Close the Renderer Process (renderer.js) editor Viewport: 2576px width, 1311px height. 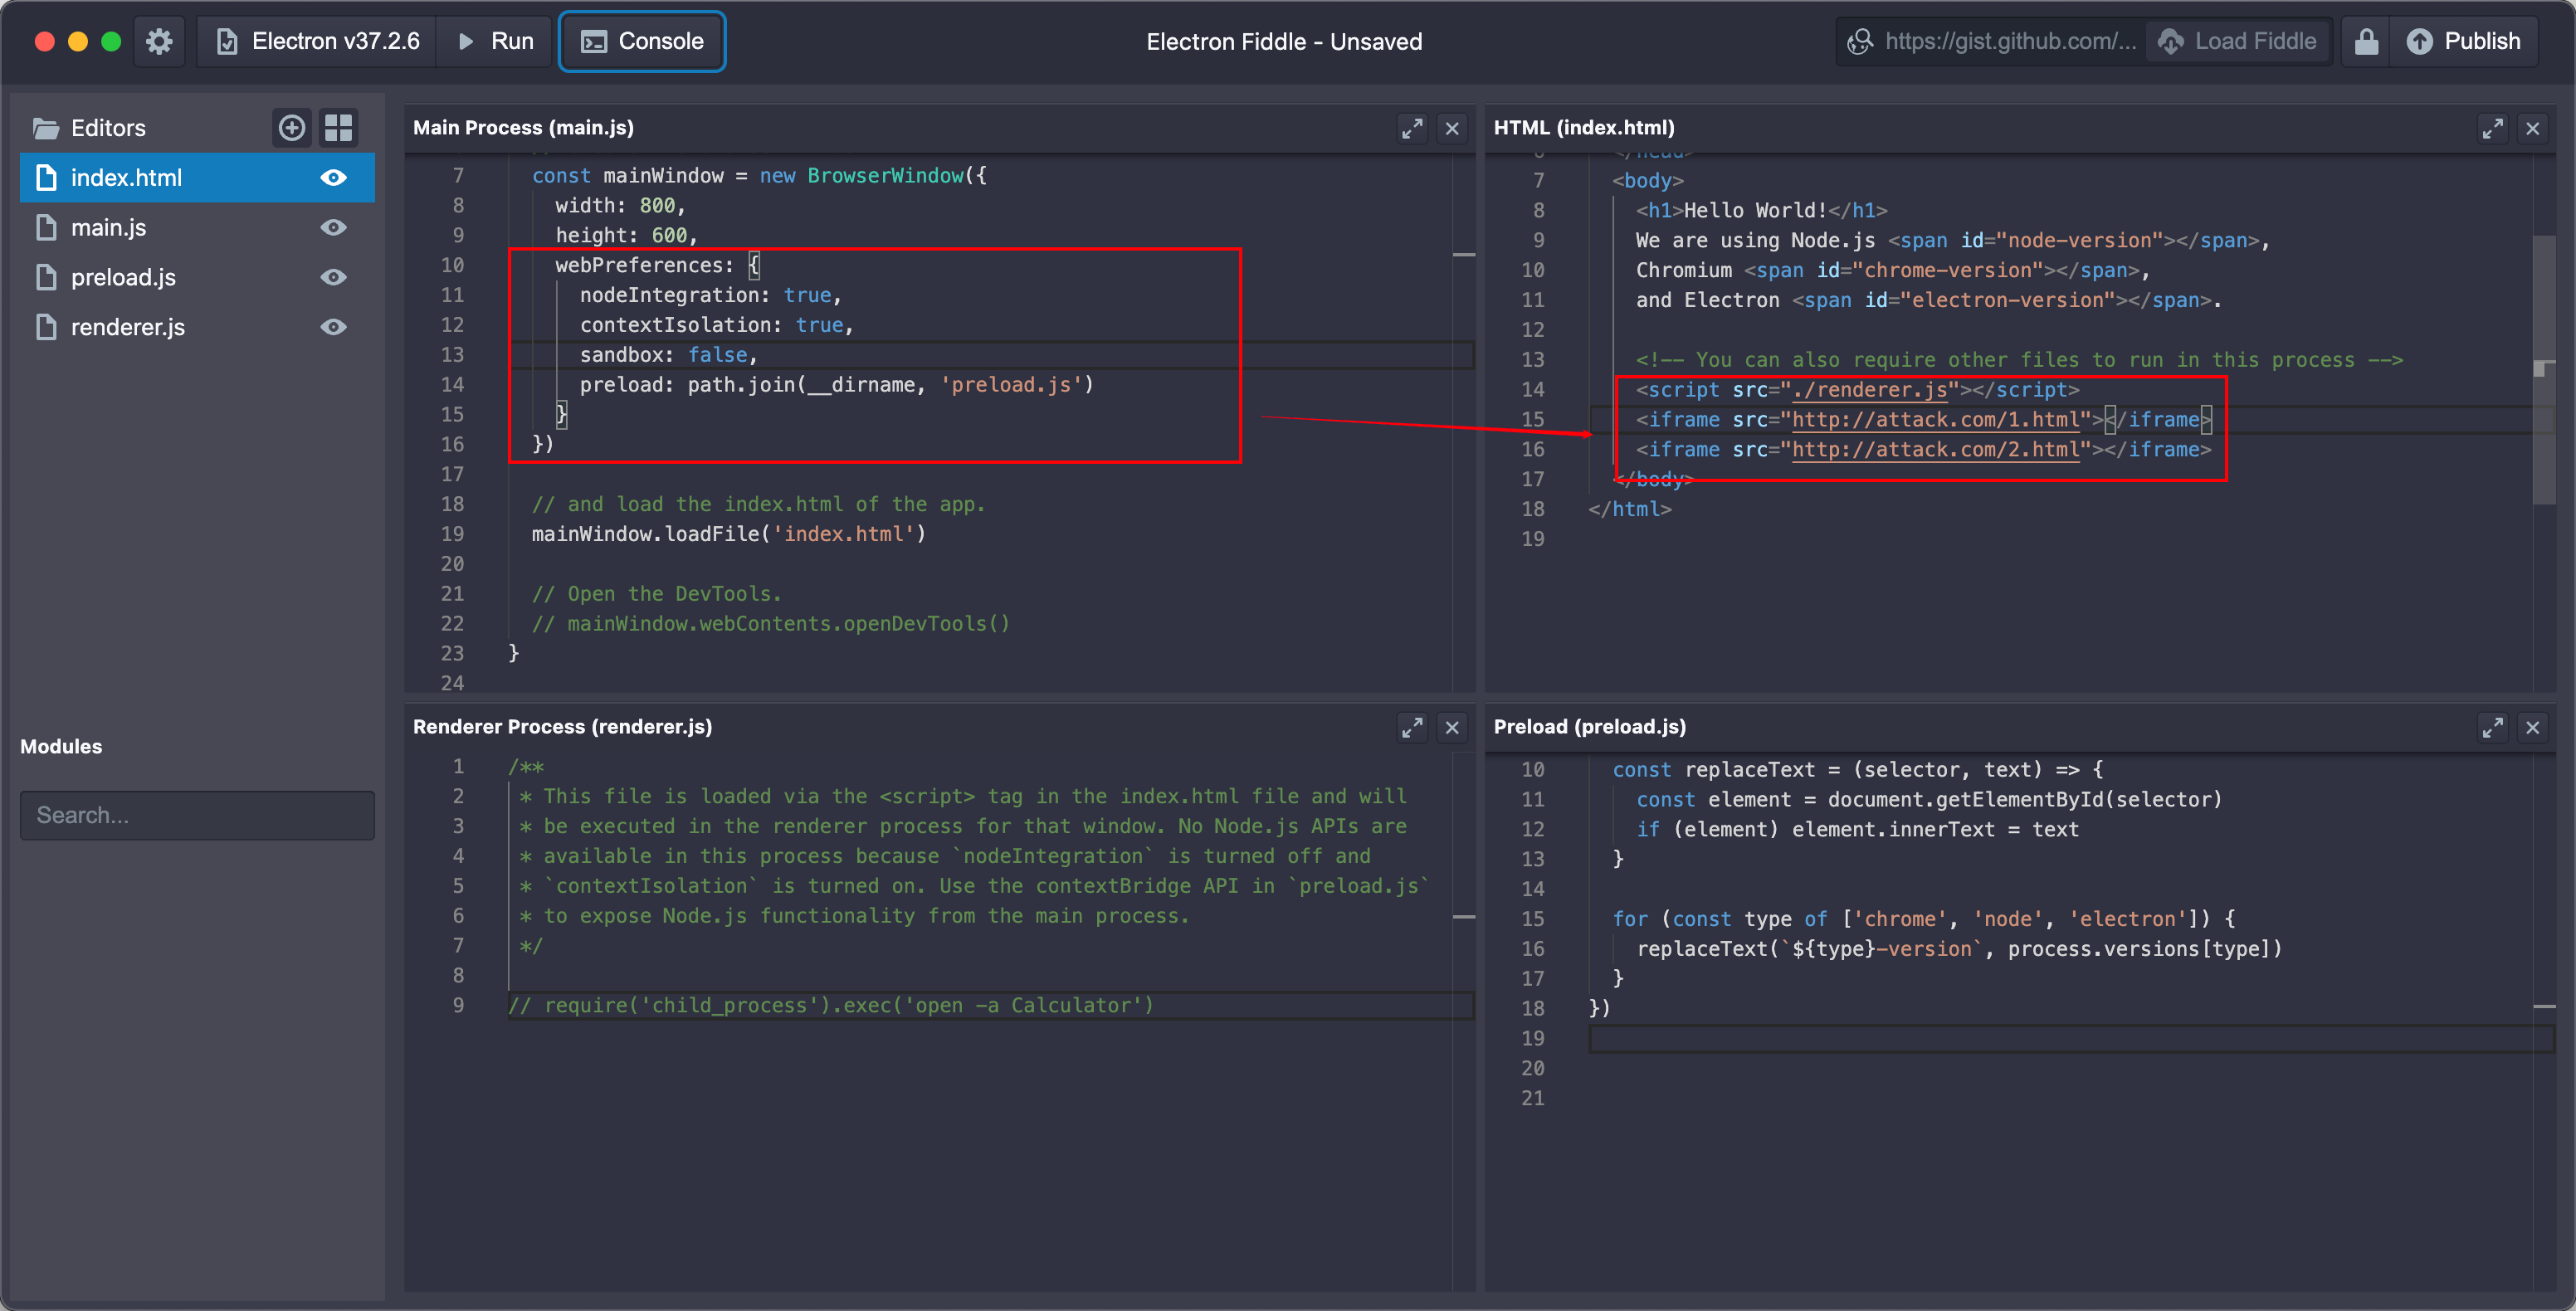point(1452,728)
